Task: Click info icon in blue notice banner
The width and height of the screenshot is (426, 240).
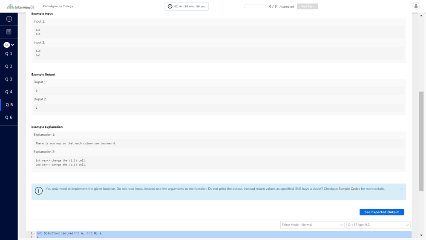Action: click(39, 191)
